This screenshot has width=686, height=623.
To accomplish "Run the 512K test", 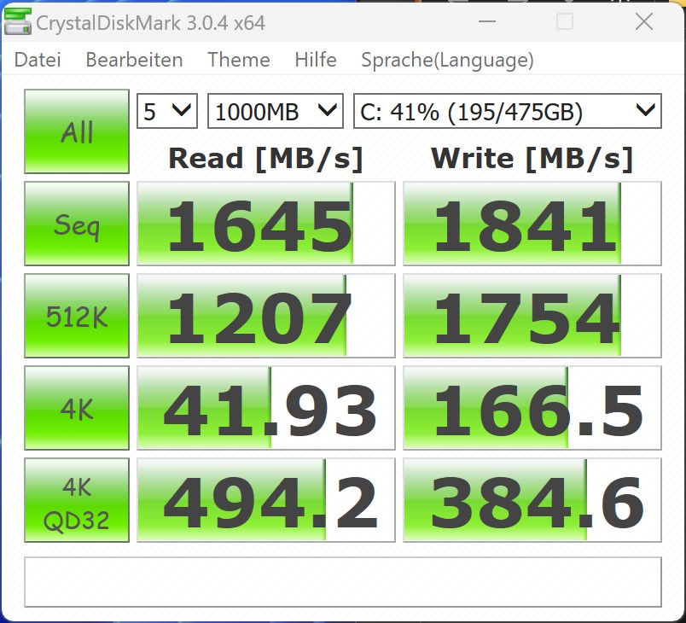I will [x=77, y=317].
